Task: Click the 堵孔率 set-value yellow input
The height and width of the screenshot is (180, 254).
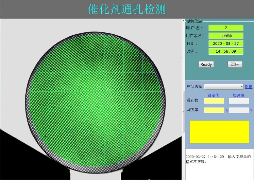Action: tap(214, 110)
